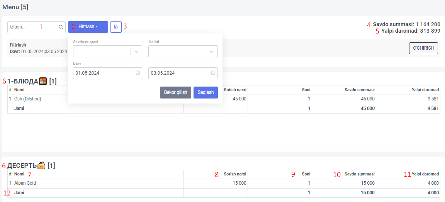445x202 pixels.
Task: Click the 4 000 value in Alpen Gold row
Action: pyautogui.click(x=433, y=183)
